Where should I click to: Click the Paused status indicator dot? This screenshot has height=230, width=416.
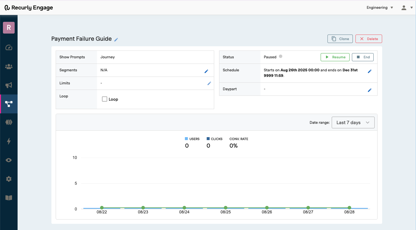(x=281, y=56)
